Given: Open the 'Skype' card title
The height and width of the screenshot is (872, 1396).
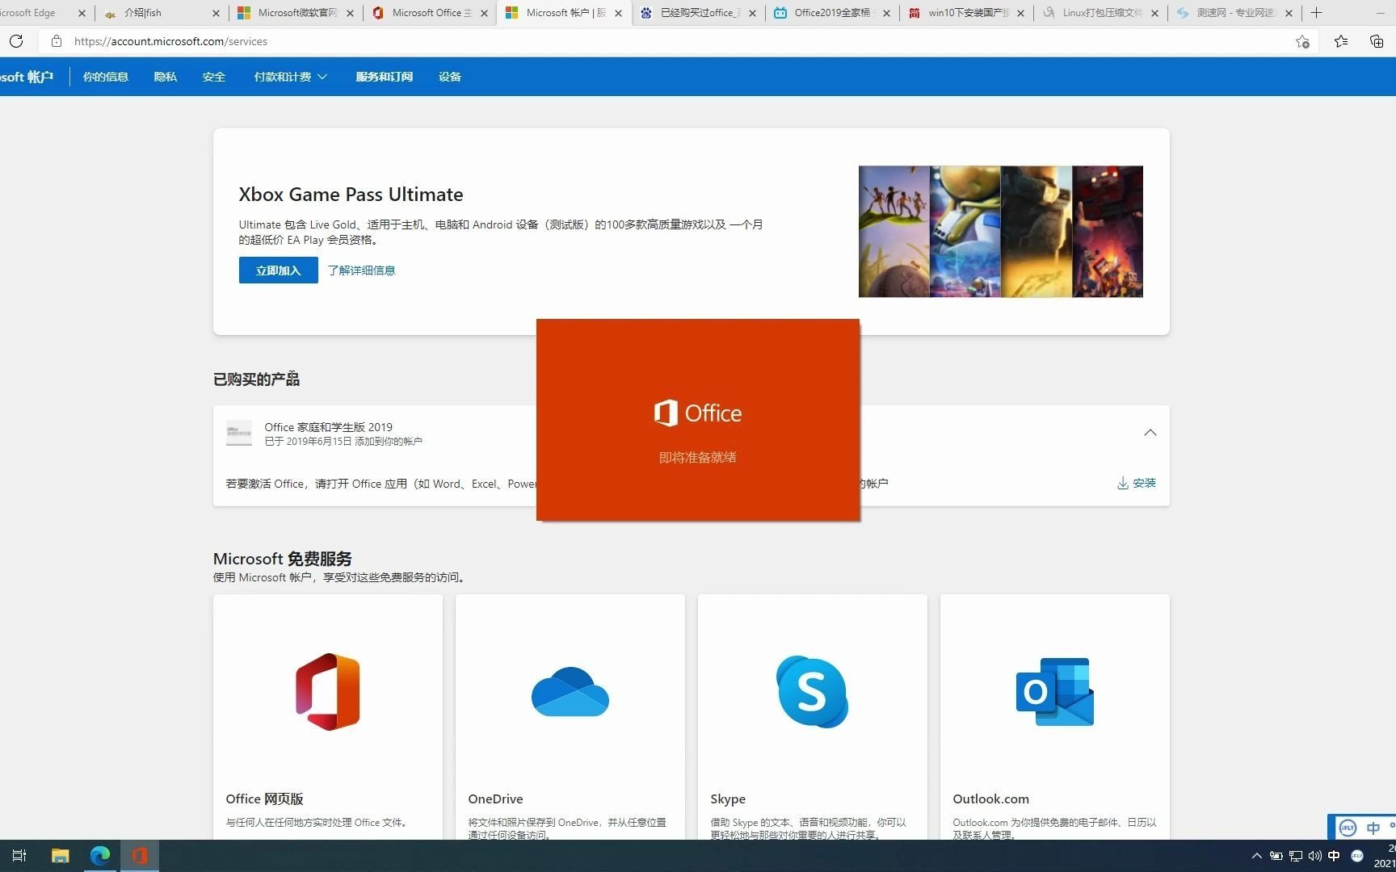Looking at the screenshot, I should tap(728, 799).
